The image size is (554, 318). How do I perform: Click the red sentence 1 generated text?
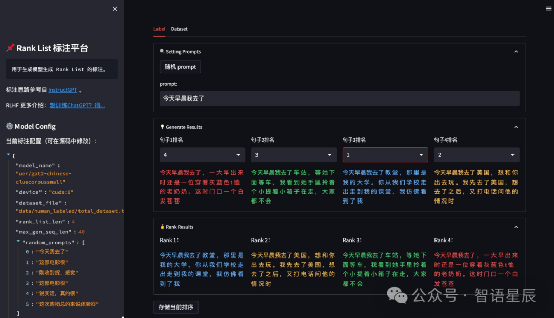(x=202, y=187)
